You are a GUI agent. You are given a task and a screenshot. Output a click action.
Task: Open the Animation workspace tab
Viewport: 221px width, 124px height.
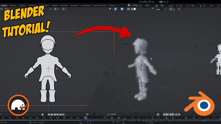pyautogui.click(x=64, y=6)
